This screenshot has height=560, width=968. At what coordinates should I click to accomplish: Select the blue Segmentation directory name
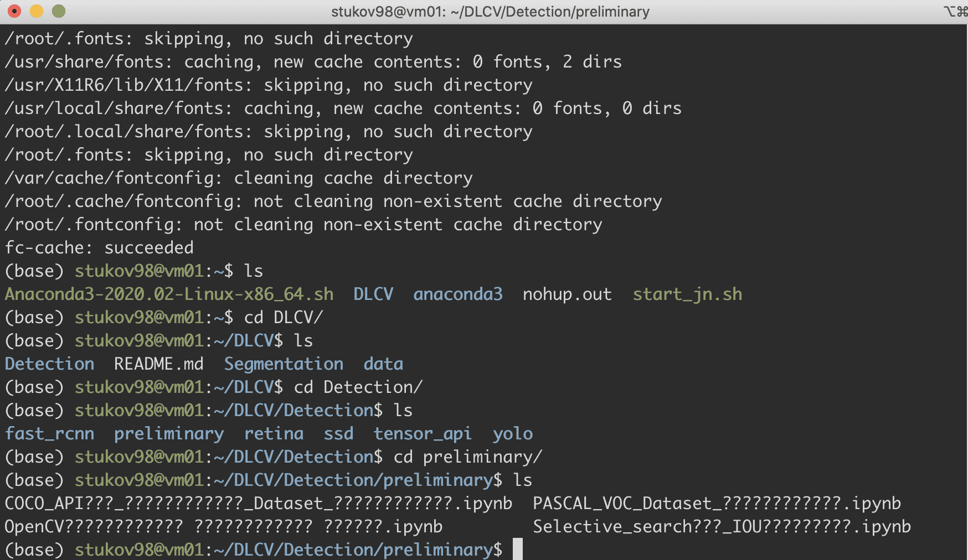pyautogui.click(x=284, y=364)
